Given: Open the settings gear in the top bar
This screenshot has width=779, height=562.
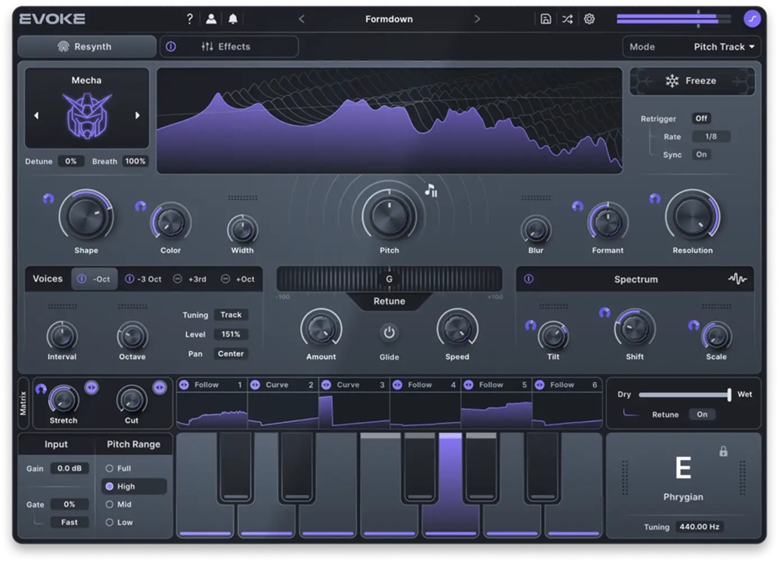Looking at the screenshot, I should click(x=590, y=19).
